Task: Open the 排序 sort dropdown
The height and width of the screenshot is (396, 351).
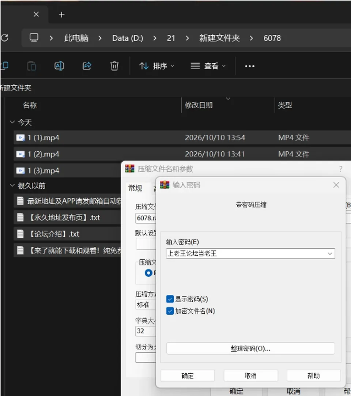Action: (x=156, y=66)
